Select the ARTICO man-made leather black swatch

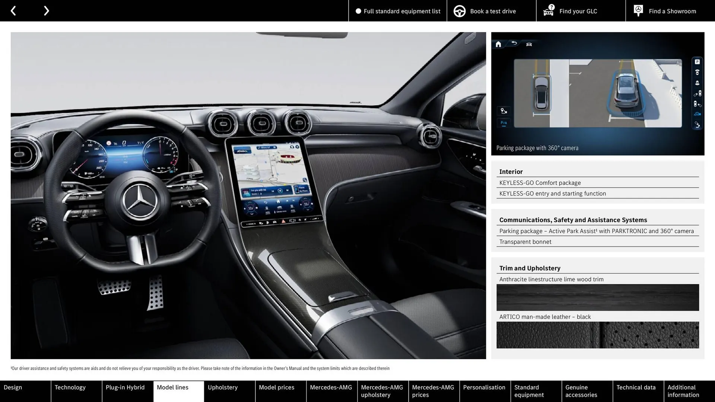coord(597,335)
